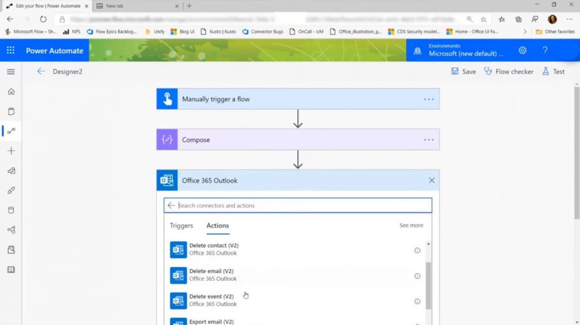Open Compose step ellipsis menu
Viewport: 580px width, 325px height.
click(x=429, y=140)
